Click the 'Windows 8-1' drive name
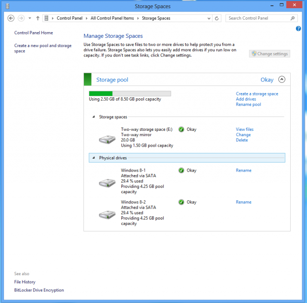The image size is (307, 303). click(x=133, y=170)
